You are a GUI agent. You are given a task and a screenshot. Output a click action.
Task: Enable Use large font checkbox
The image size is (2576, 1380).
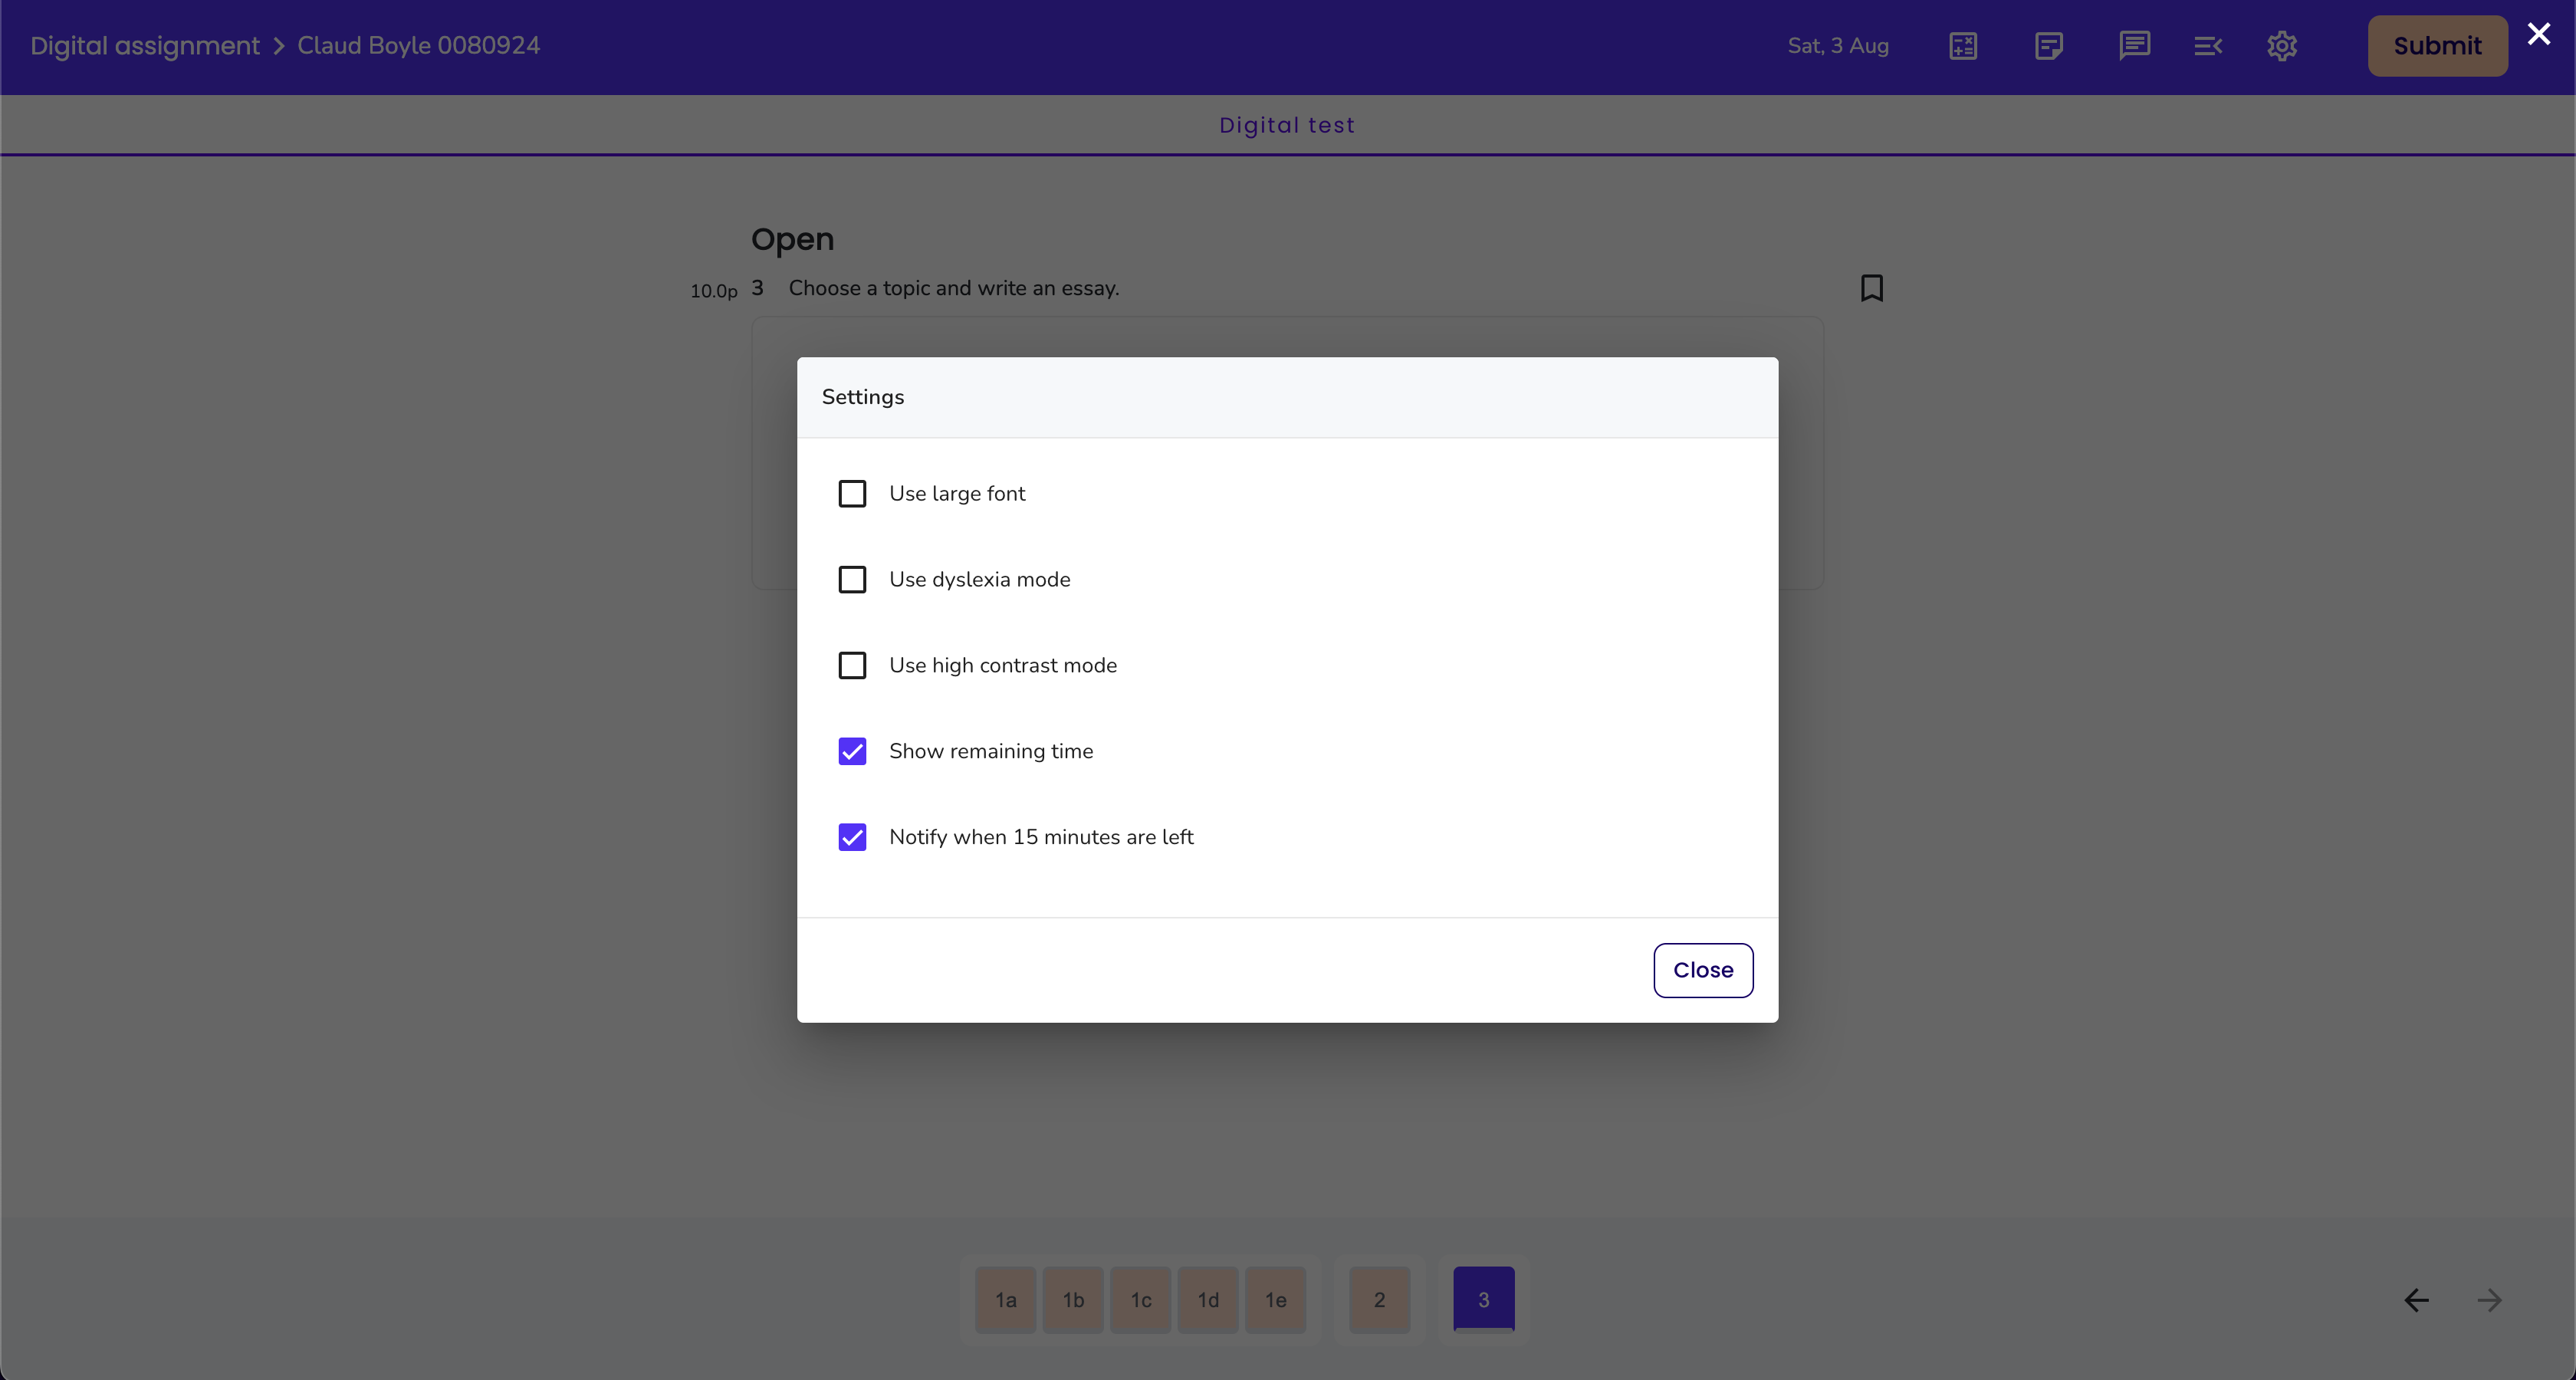852,494
